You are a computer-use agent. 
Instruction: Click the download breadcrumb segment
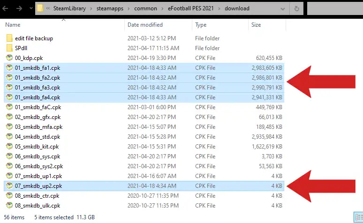(237, 8)
